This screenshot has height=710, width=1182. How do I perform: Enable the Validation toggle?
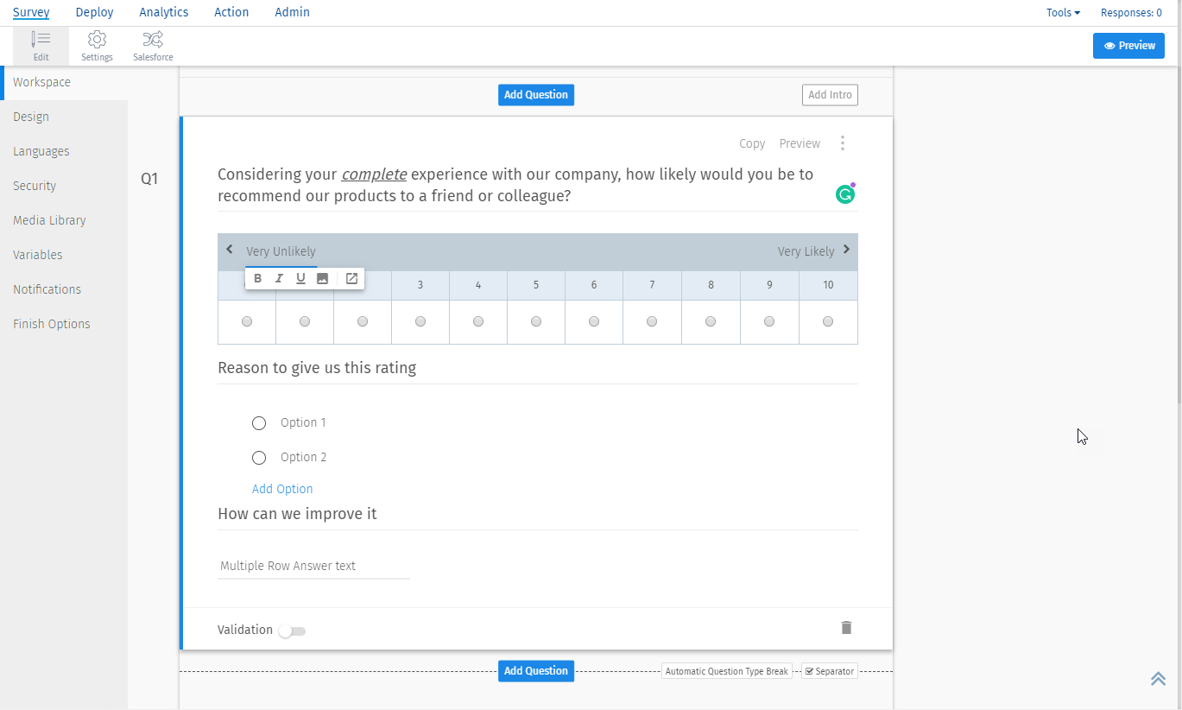click(292, 631)
